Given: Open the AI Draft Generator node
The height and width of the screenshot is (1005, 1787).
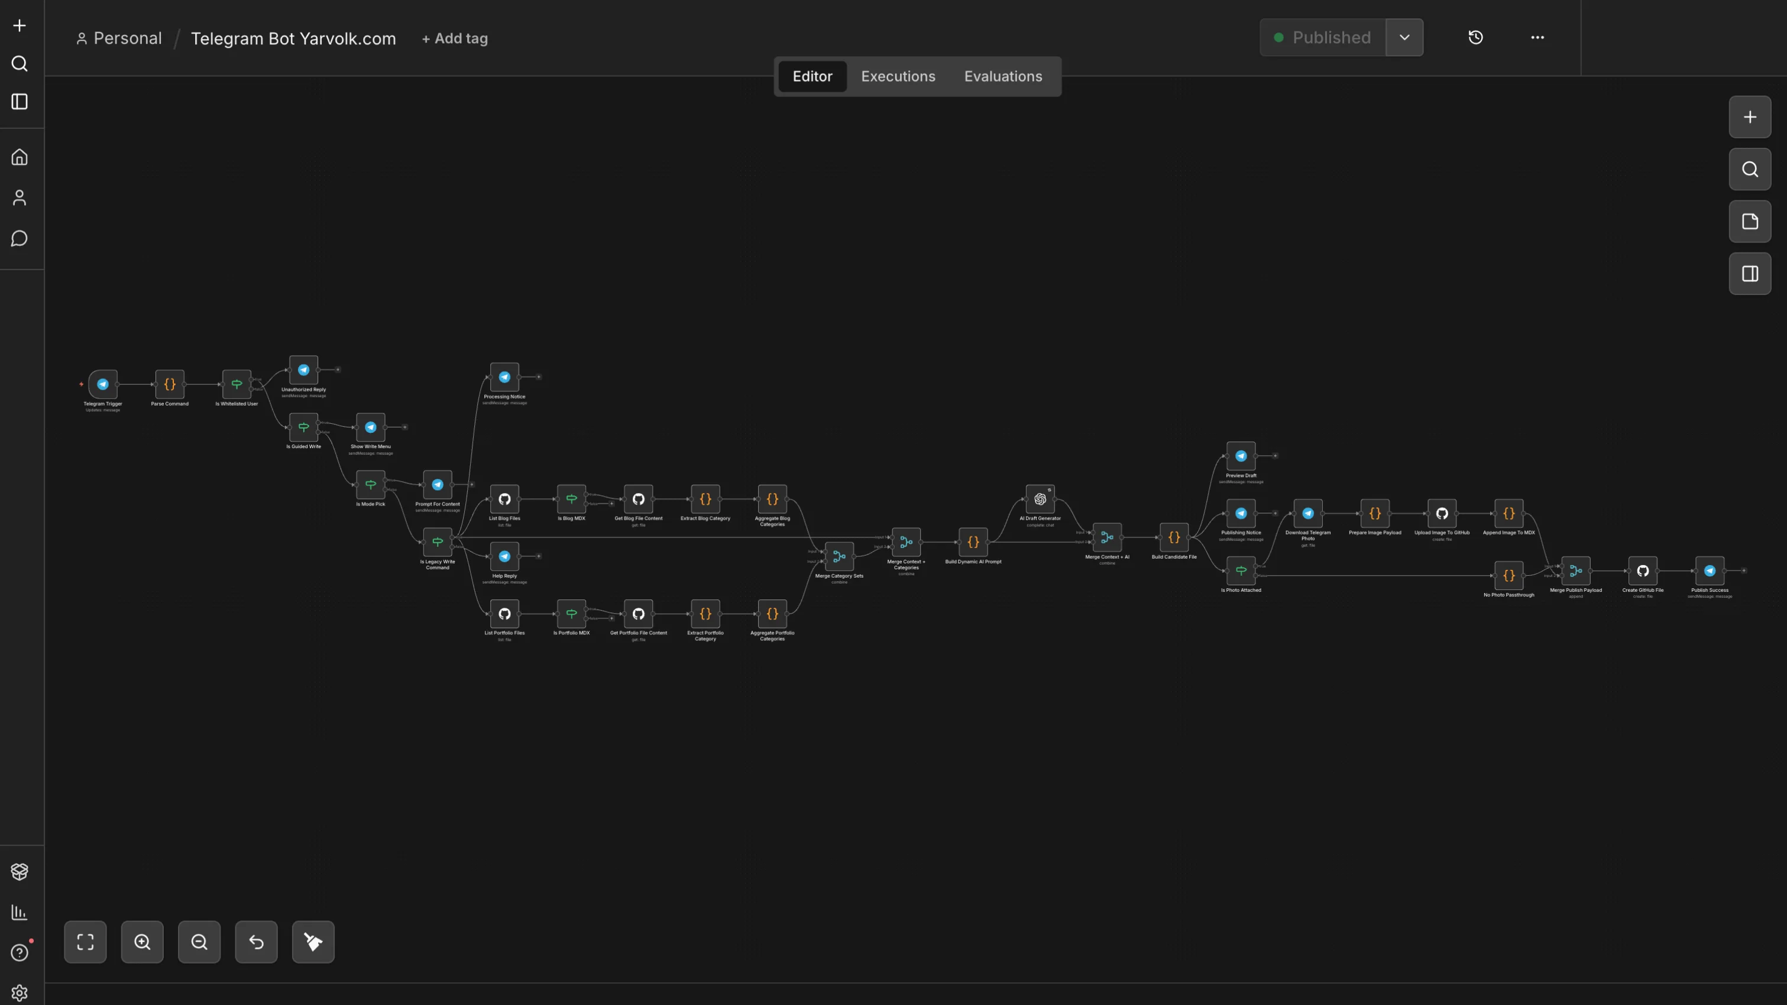Looking at the screenshot, I should point(1040,500).
